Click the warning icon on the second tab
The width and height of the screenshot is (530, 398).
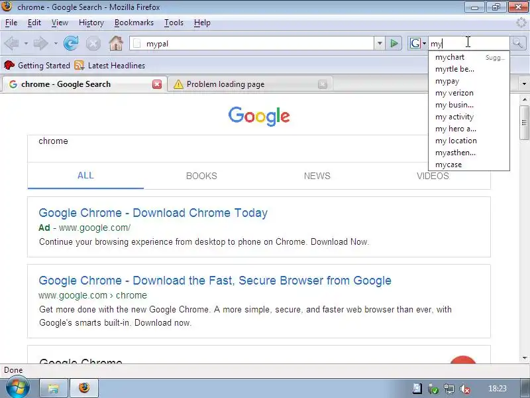(x=178, y=84)
